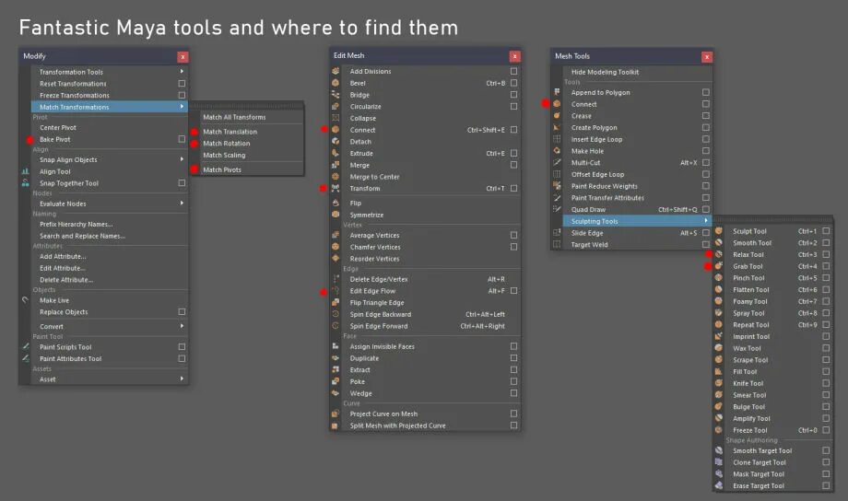Close the Edit Mesh menu panel
Screen dimensions: 848x501
pyautogui.click(x=515, y=56)
